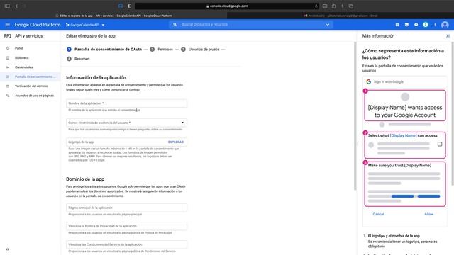The height and width of the screenshot is (255, 454).
Task: Click the Dominio de la app heading
Action: point(85,179)
